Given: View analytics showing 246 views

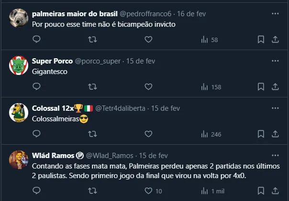Looking at the screenshot, I should (211, 134).
